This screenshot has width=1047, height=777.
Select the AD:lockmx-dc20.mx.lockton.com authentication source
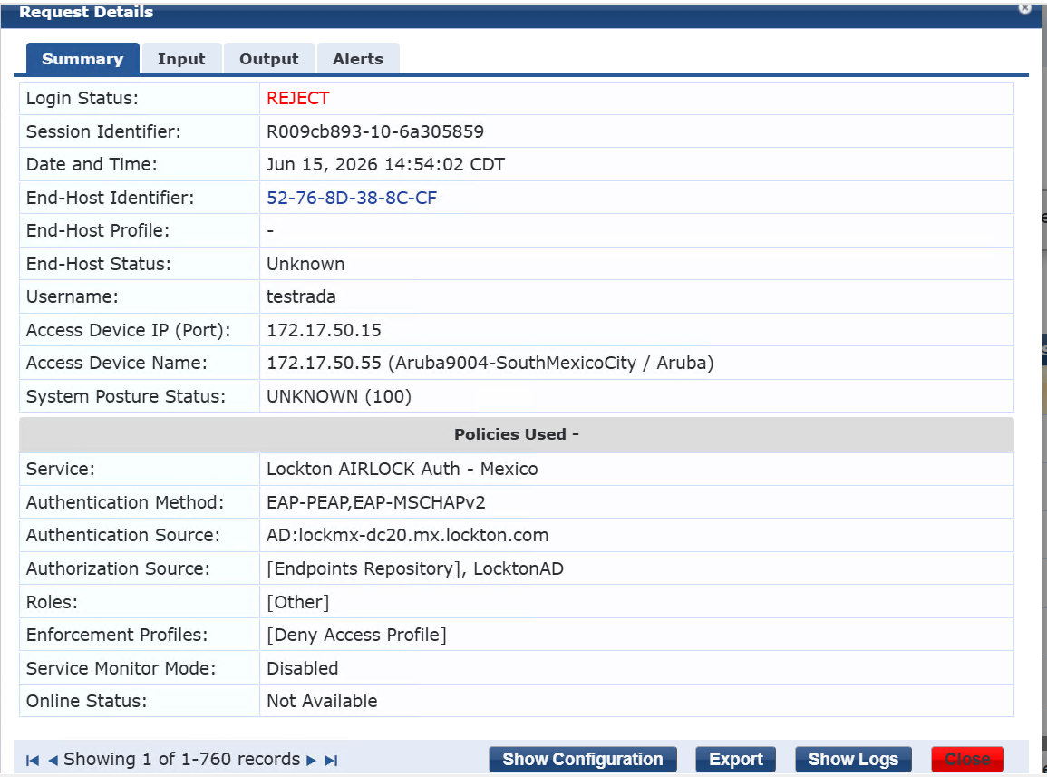[407, 535]
